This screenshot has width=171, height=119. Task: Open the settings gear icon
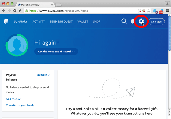[141, 21]
